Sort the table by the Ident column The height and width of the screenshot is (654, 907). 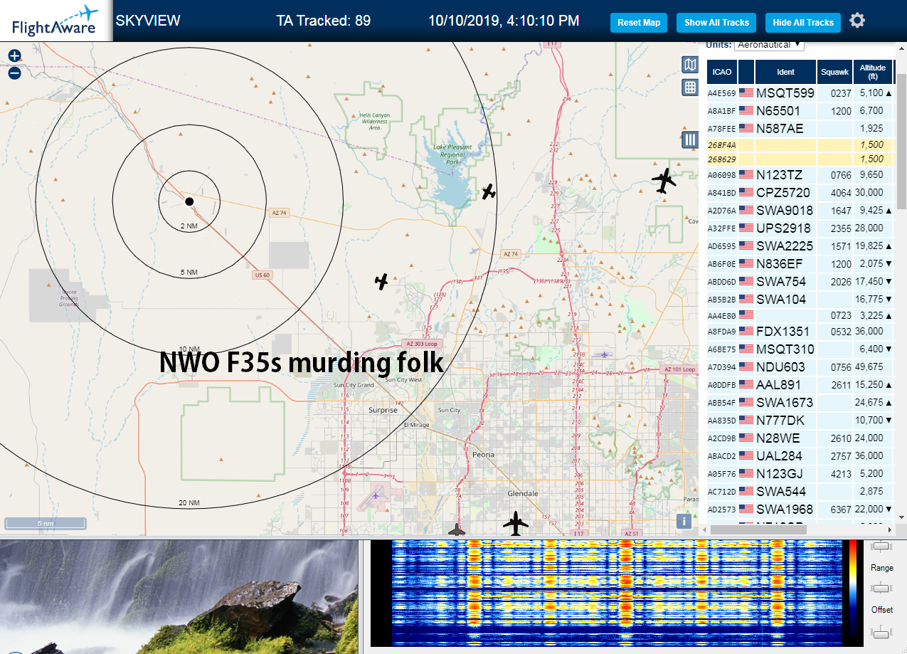coord(785,72)
